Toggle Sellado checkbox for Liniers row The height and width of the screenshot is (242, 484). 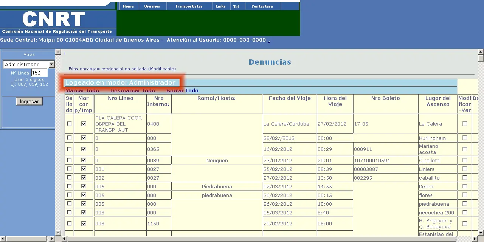[69, 169]
